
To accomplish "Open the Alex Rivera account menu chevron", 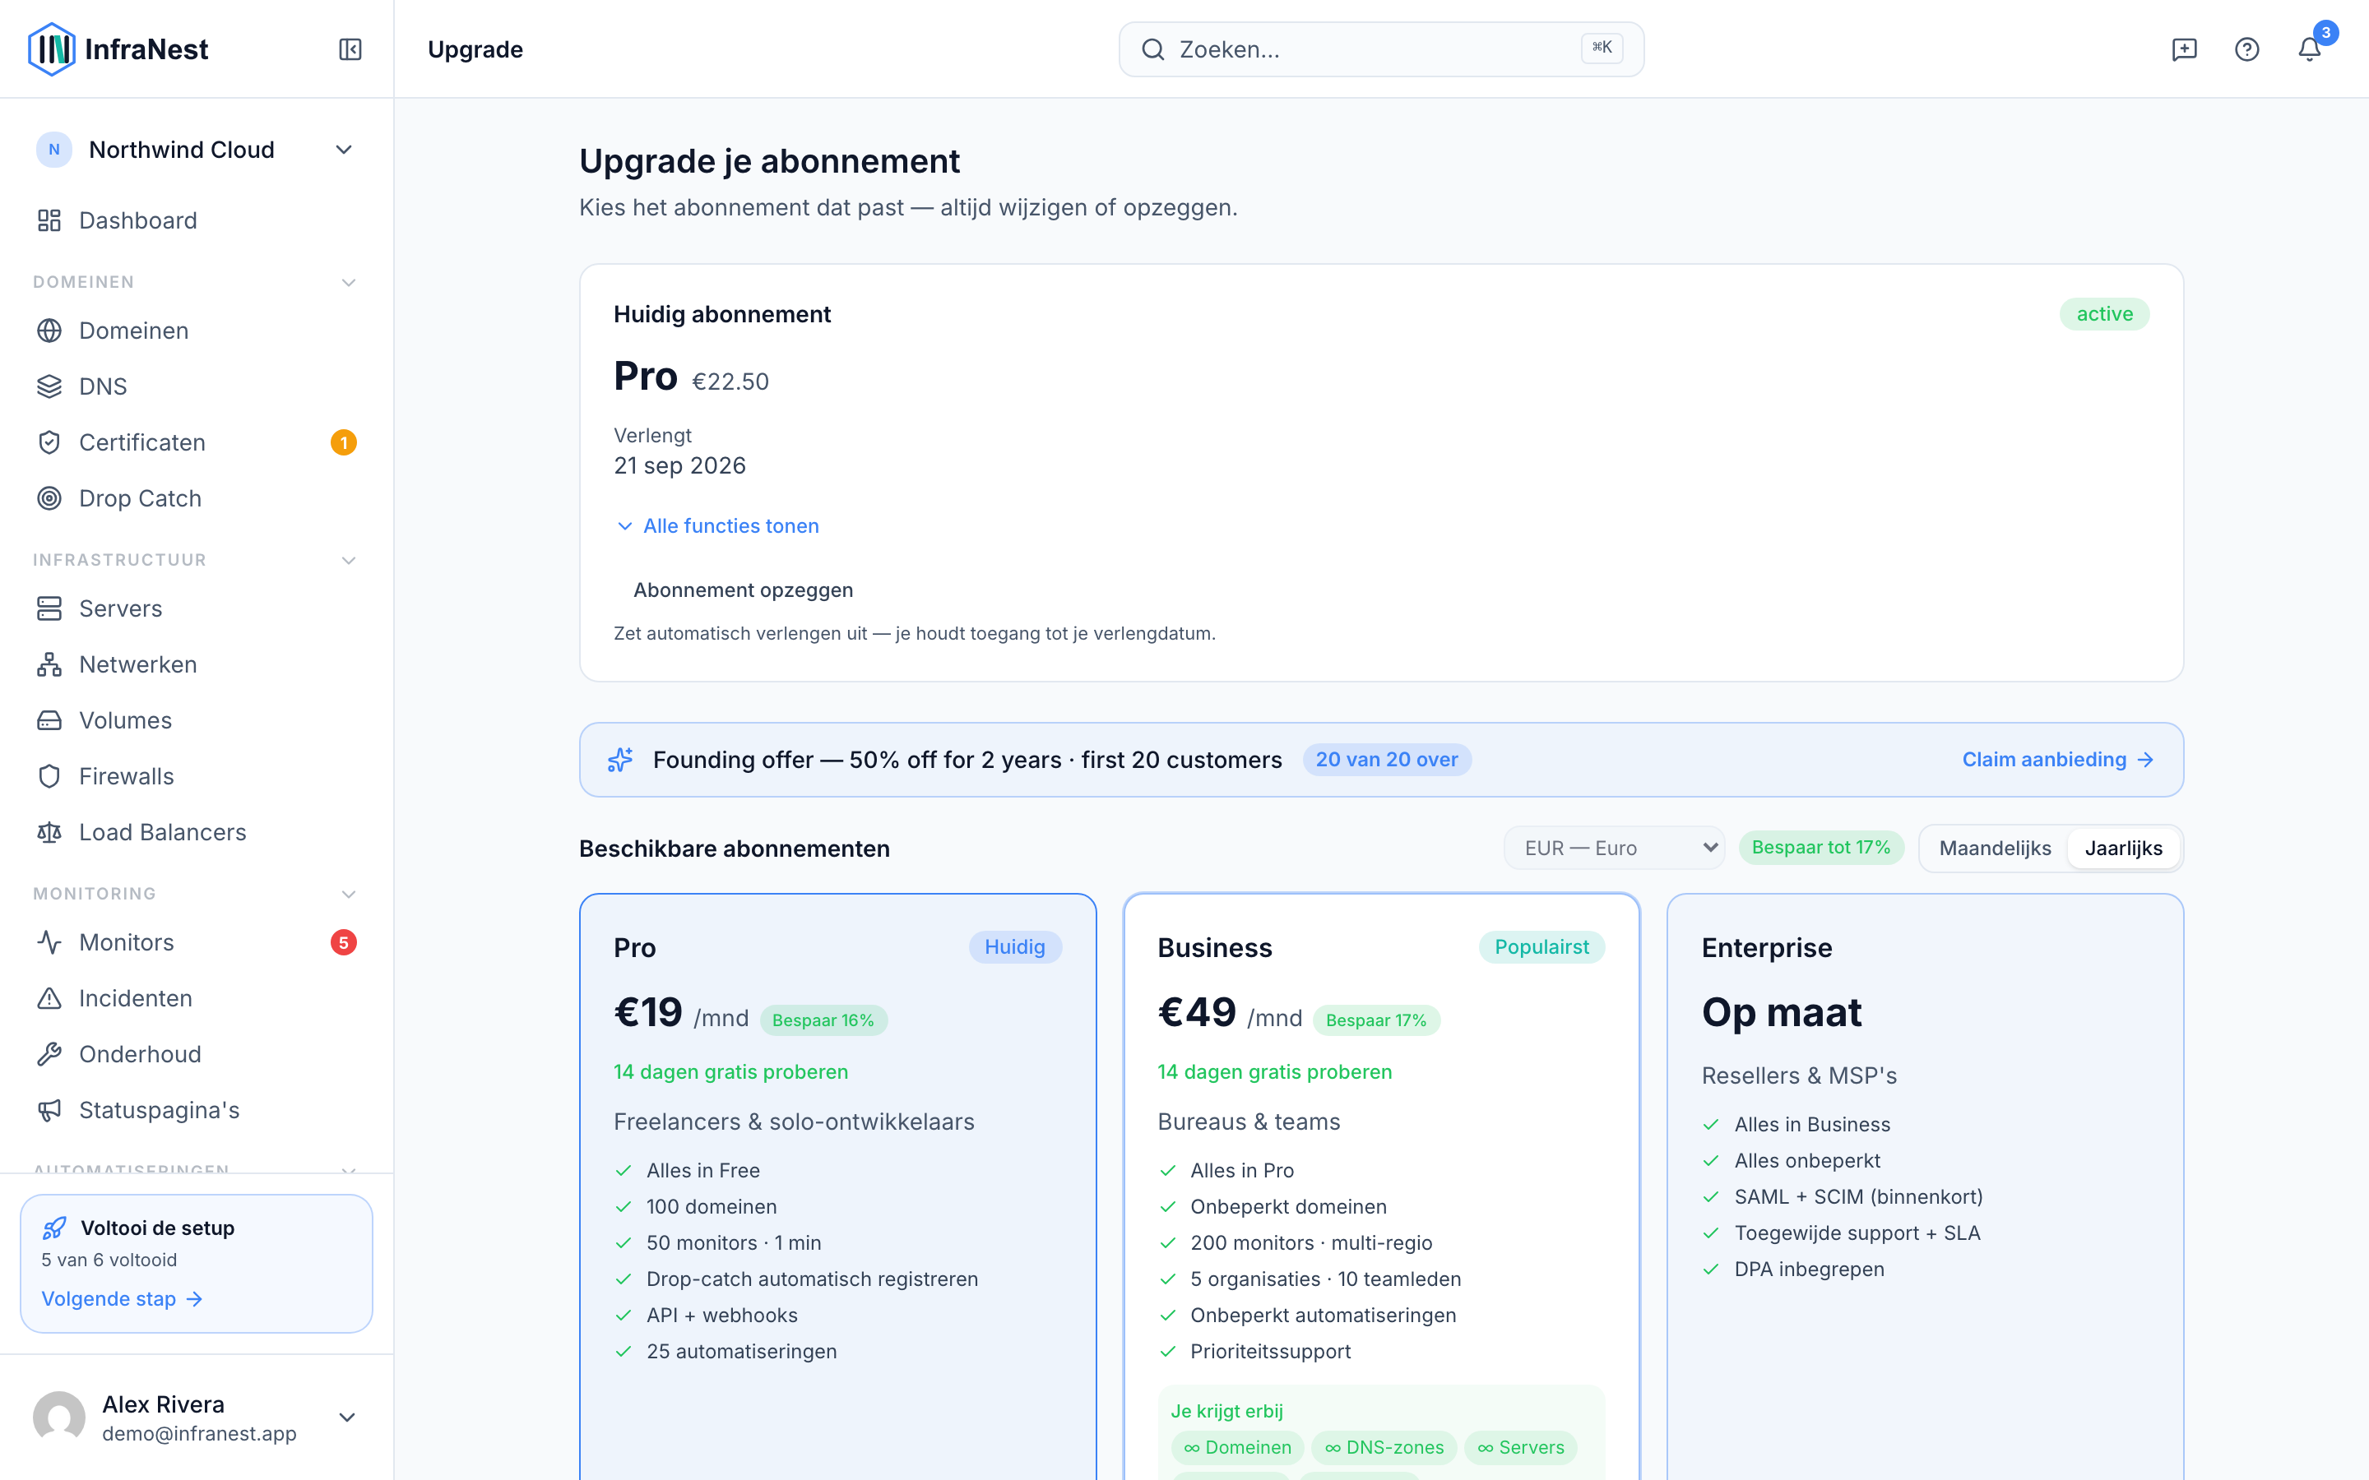I will click(346, 1418).
